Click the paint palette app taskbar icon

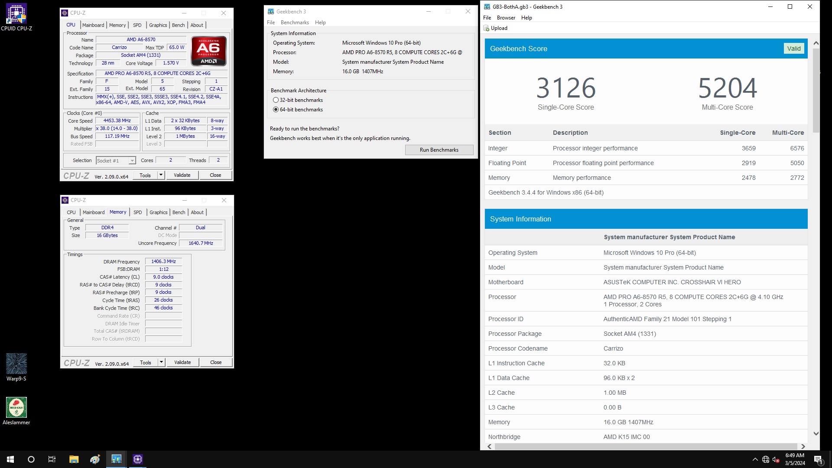pos(95,459)
